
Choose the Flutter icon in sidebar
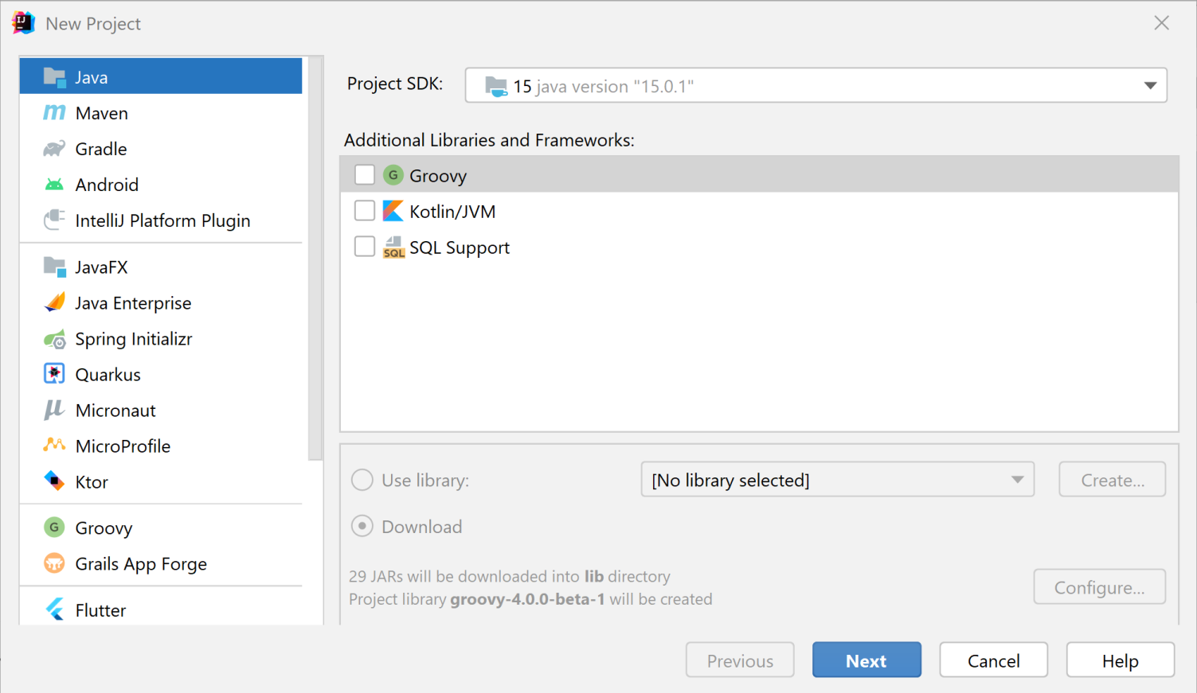pyautogui.click(x=54, y=610)
